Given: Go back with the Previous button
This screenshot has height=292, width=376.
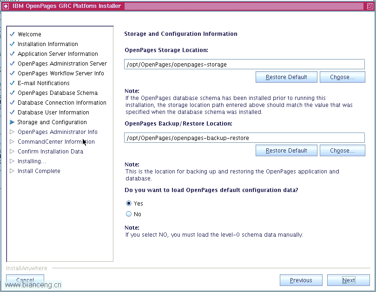Looking at the screenshot, I should 301,280.
